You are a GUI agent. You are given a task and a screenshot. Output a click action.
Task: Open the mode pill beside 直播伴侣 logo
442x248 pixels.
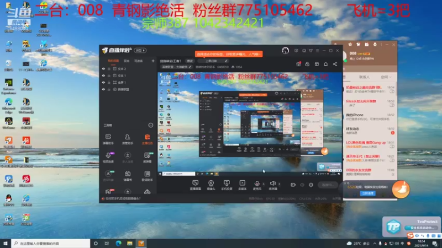click(140, 50)
